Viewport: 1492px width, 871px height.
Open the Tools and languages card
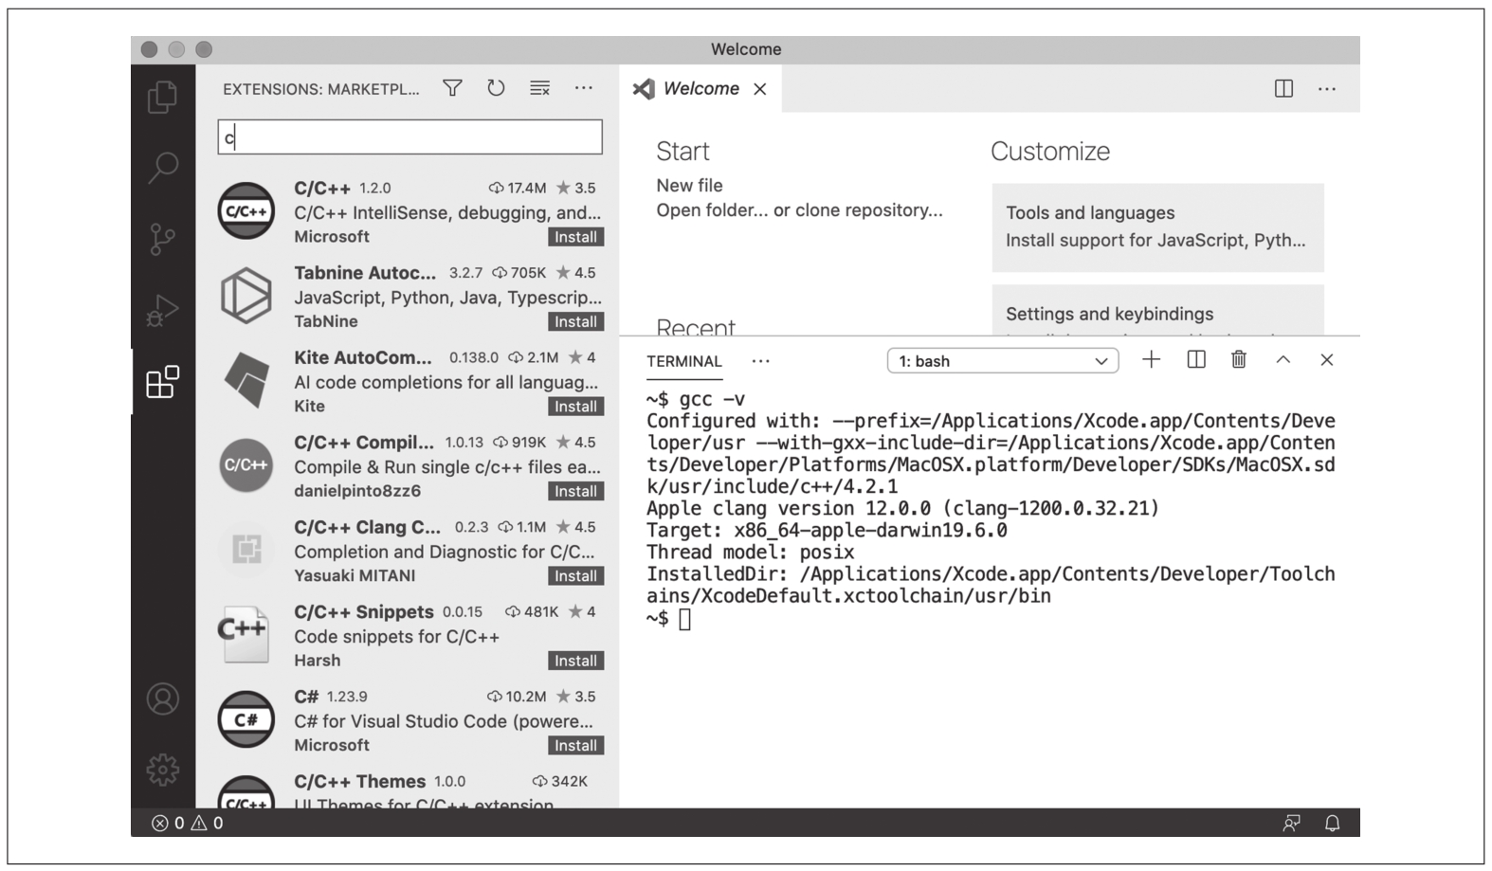(x=1157, y=227)
